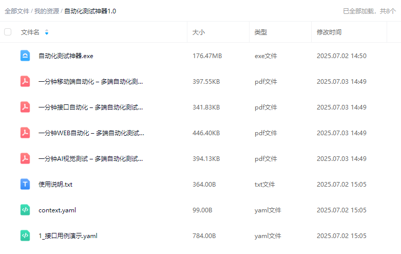
Task: Open file 1_接口用例演示.yaml
Action: (x=68, y=236)
